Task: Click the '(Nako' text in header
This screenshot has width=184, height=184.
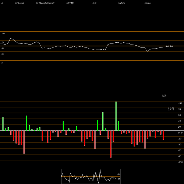Action: [x=148, y=3]
